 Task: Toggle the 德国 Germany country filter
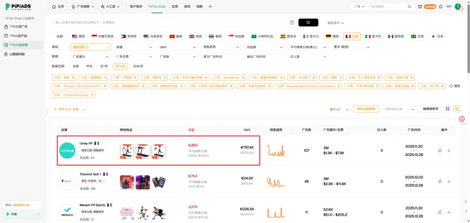332,36
